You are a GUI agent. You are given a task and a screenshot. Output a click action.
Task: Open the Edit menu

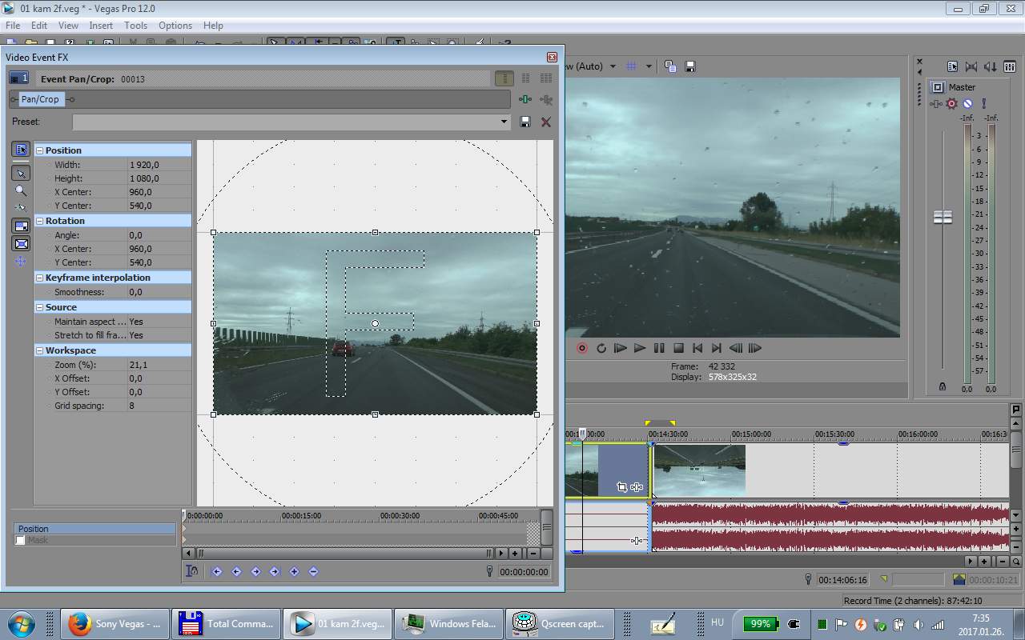pyautogui.click(x=39, y=26)
